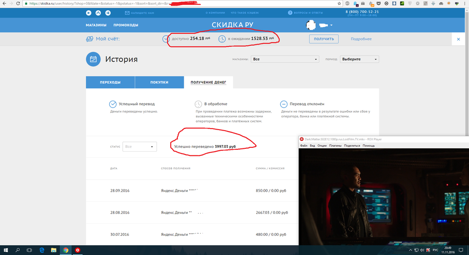469x255 pixels.
Task: Open the Период 'Выберите' dropdown
Action: point(359,59)
